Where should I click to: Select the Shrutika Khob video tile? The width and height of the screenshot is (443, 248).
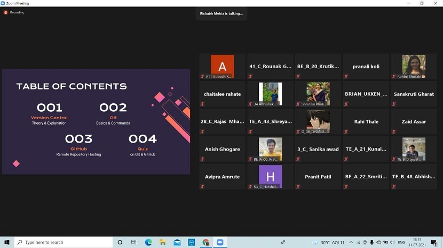coord(318,94)
